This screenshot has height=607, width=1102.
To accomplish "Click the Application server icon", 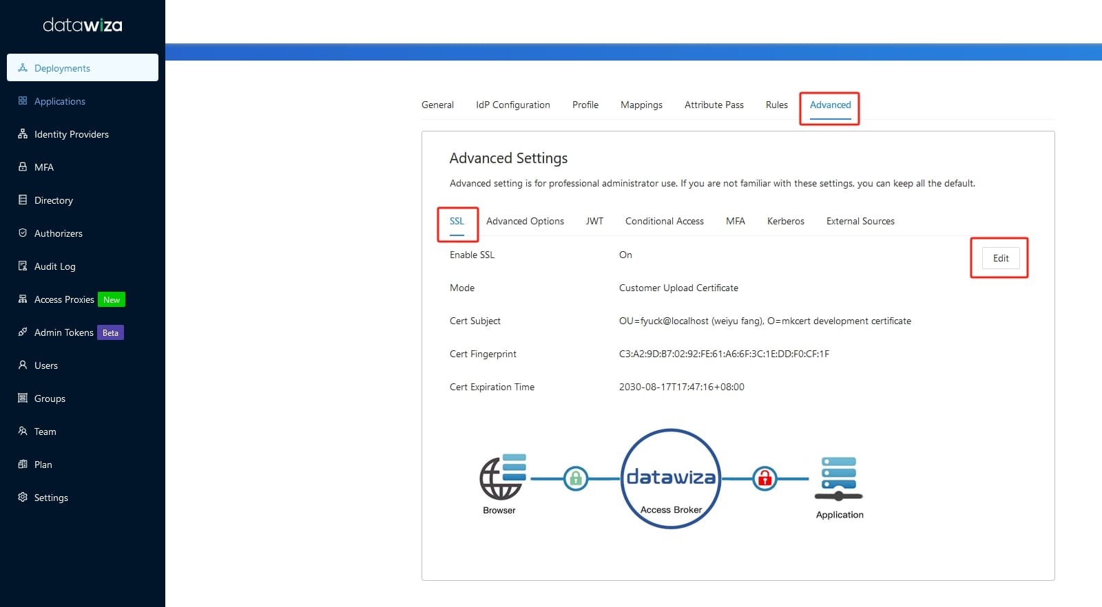I will (x=838, y=479).
